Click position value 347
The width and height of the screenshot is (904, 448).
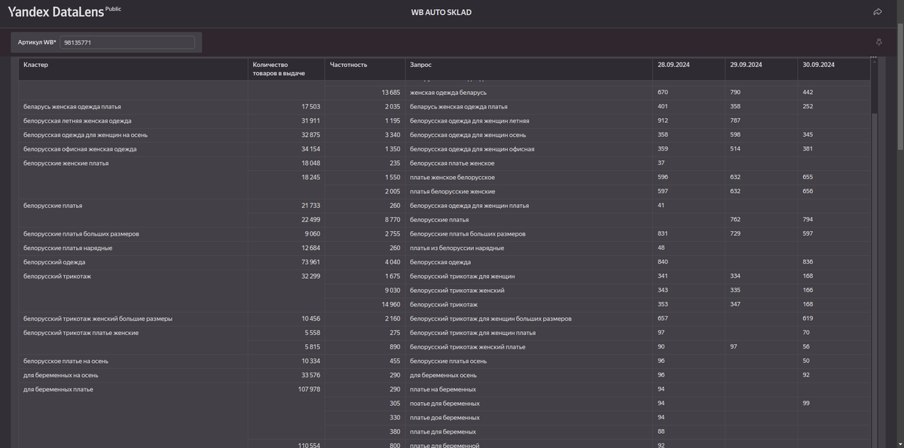coord(735,304)
